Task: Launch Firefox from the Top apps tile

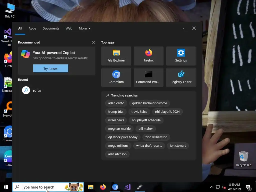Action: (148, 56)
